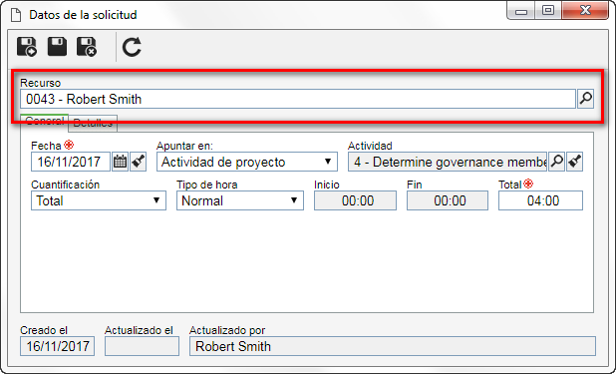
Task: Click the Fin time field
Action: point(448,200)
